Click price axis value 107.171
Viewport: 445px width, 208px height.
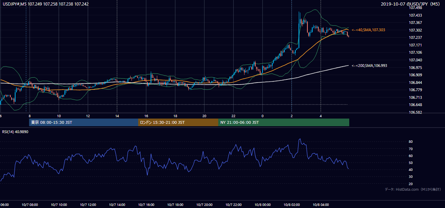[415, 45]
